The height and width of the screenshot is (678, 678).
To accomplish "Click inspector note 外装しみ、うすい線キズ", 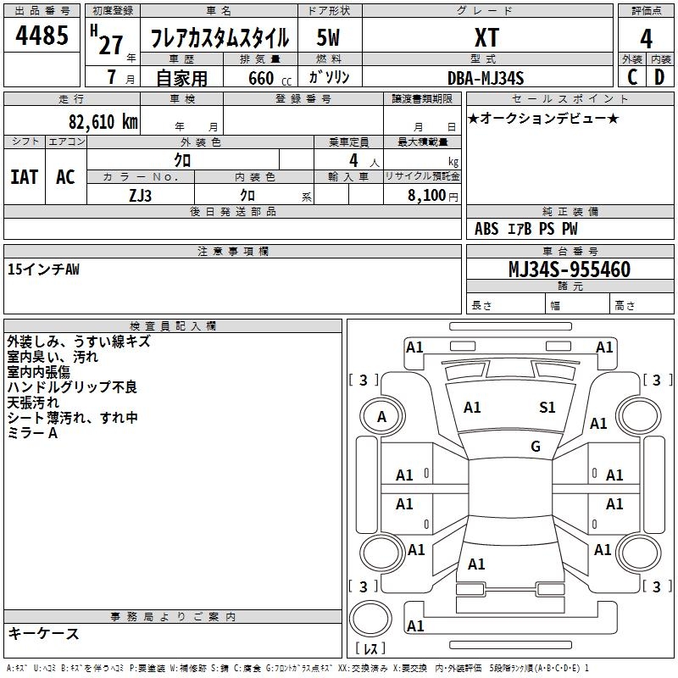I will click(x=78, y=342).
